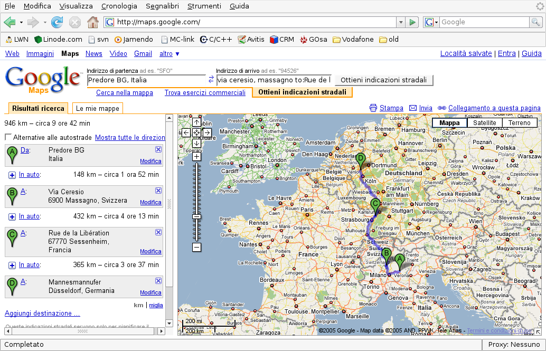
Task: Switch to Le mie mappe tab
Action: coord(98,108)
